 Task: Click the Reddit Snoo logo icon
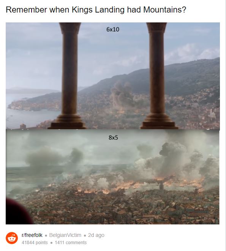pos(12,238)
